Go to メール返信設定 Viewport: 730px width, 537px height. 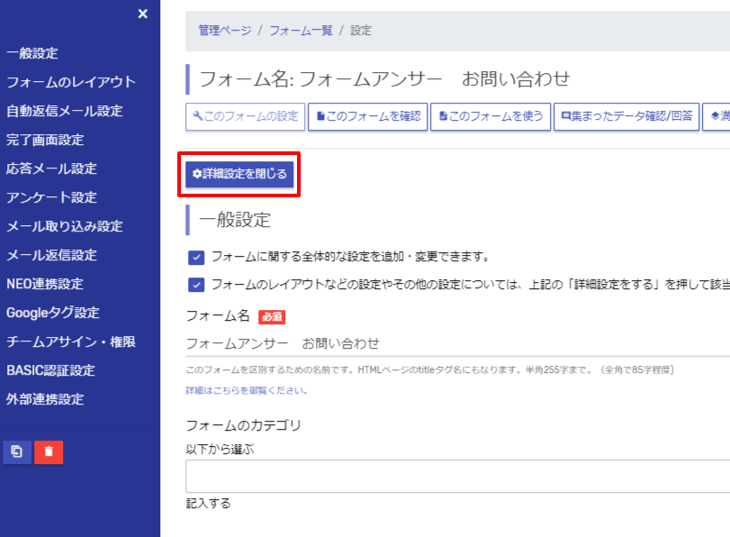[x=51, y=256]
